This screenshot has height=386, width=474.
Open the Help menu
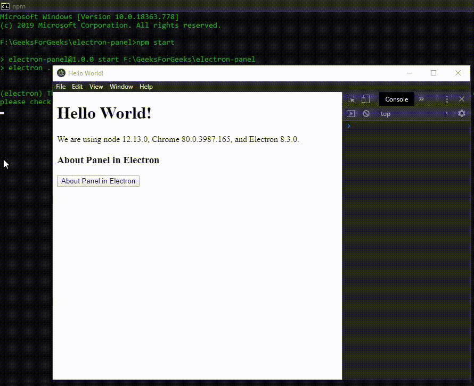click(146, 87)
